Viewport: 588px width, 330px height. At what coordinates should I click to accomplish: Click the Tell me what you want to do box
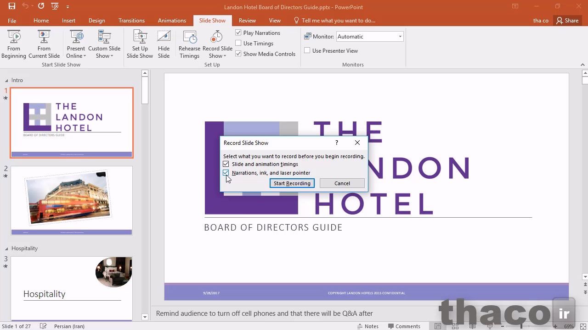334,21
